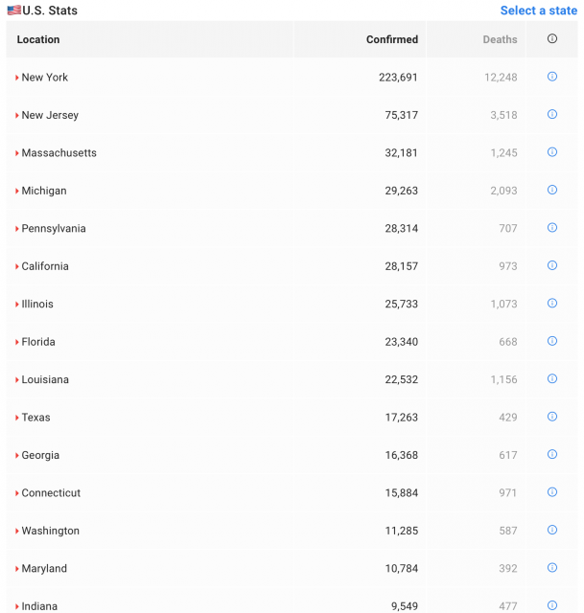Select the Connecticut state name
Image resolution: width=584 pixels, height=613 pixels.
(51, 493)
